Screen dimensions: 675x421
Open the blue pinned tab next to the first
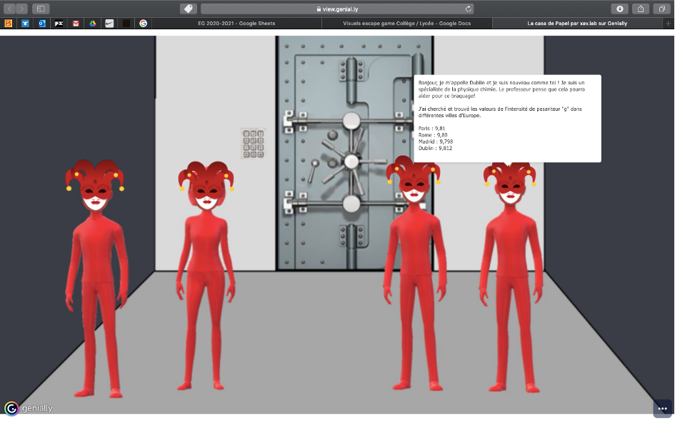point(26,24)
